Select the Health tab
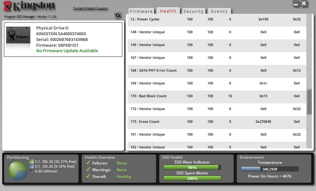 (168, 11)
